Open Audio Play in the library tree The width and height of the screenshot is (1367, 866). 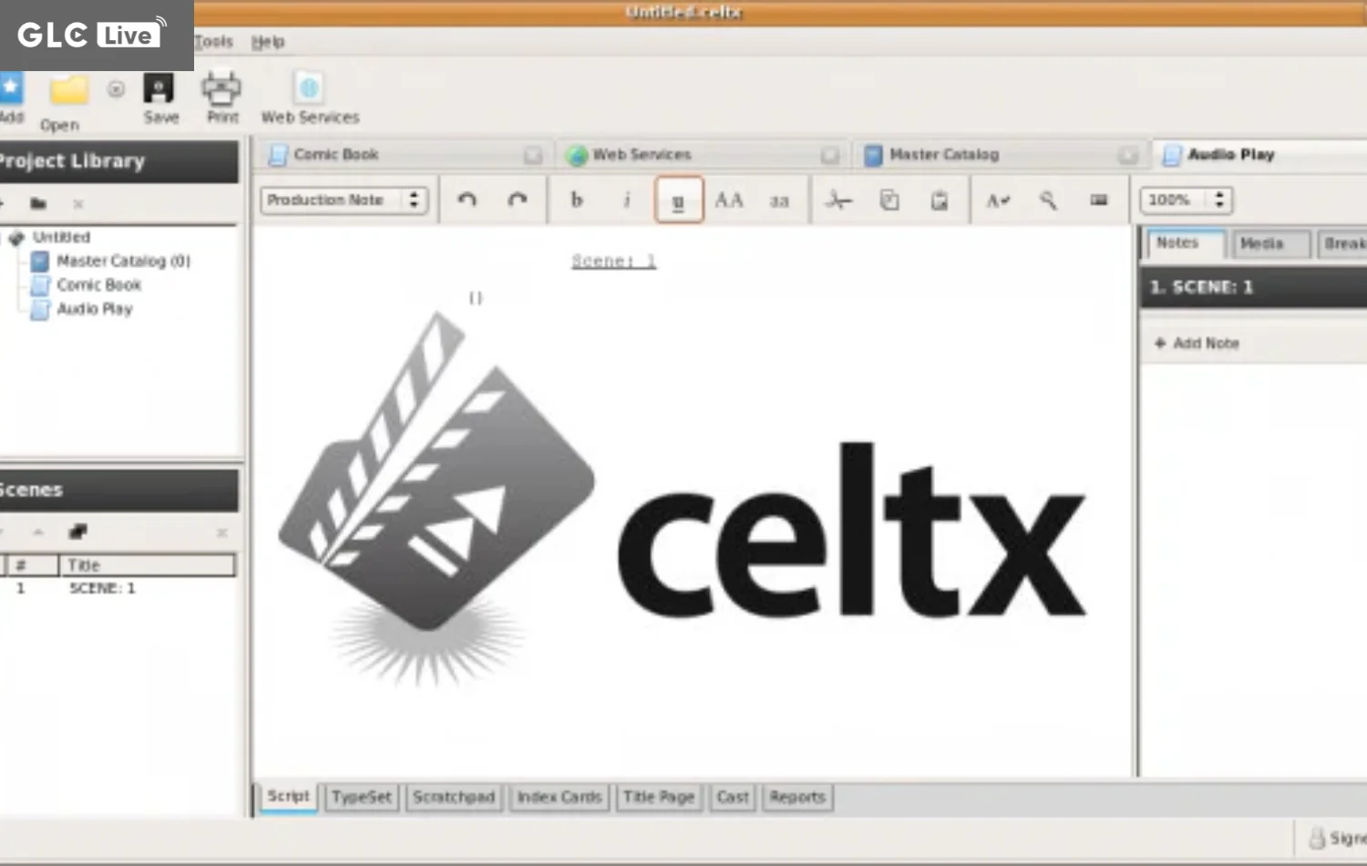coord(95,309)
